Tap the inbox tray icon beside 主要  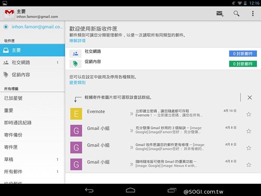[x=6, y=50]
